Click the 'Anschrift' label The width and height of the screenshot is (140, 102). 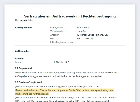(x=55, y=35)
